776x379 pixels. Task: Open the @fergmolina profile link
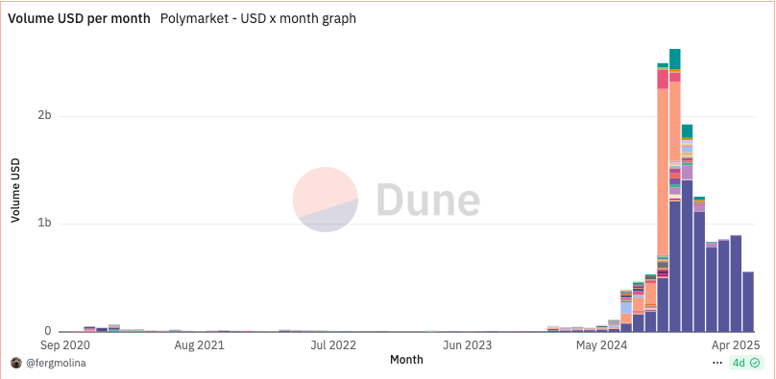click(56, 364)
